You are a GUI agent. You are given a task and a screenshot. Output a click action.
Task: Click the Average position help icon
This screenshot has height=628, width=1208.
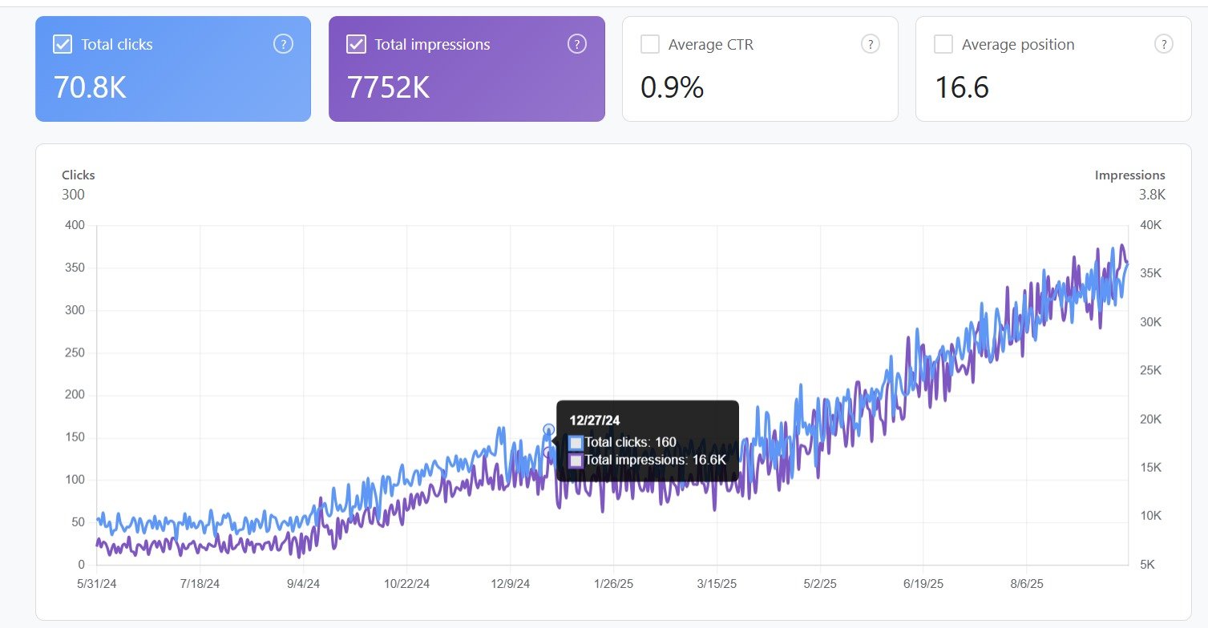(x=1164, y=44)
